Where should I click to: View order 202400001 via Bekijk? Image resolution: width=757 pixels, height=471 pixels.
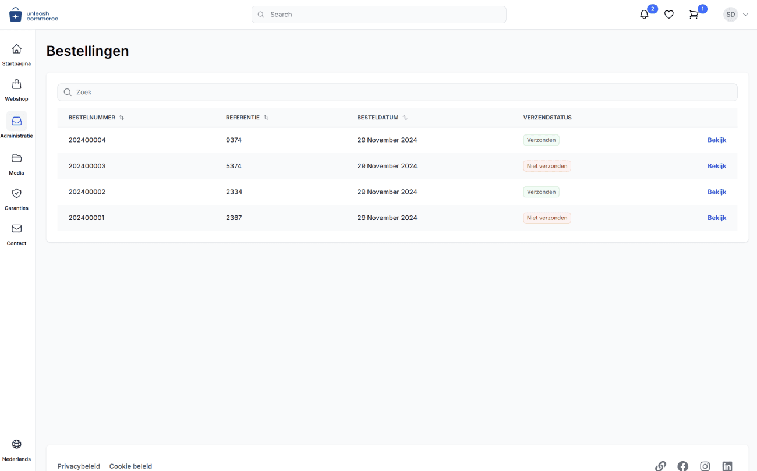tap(717, 218)
